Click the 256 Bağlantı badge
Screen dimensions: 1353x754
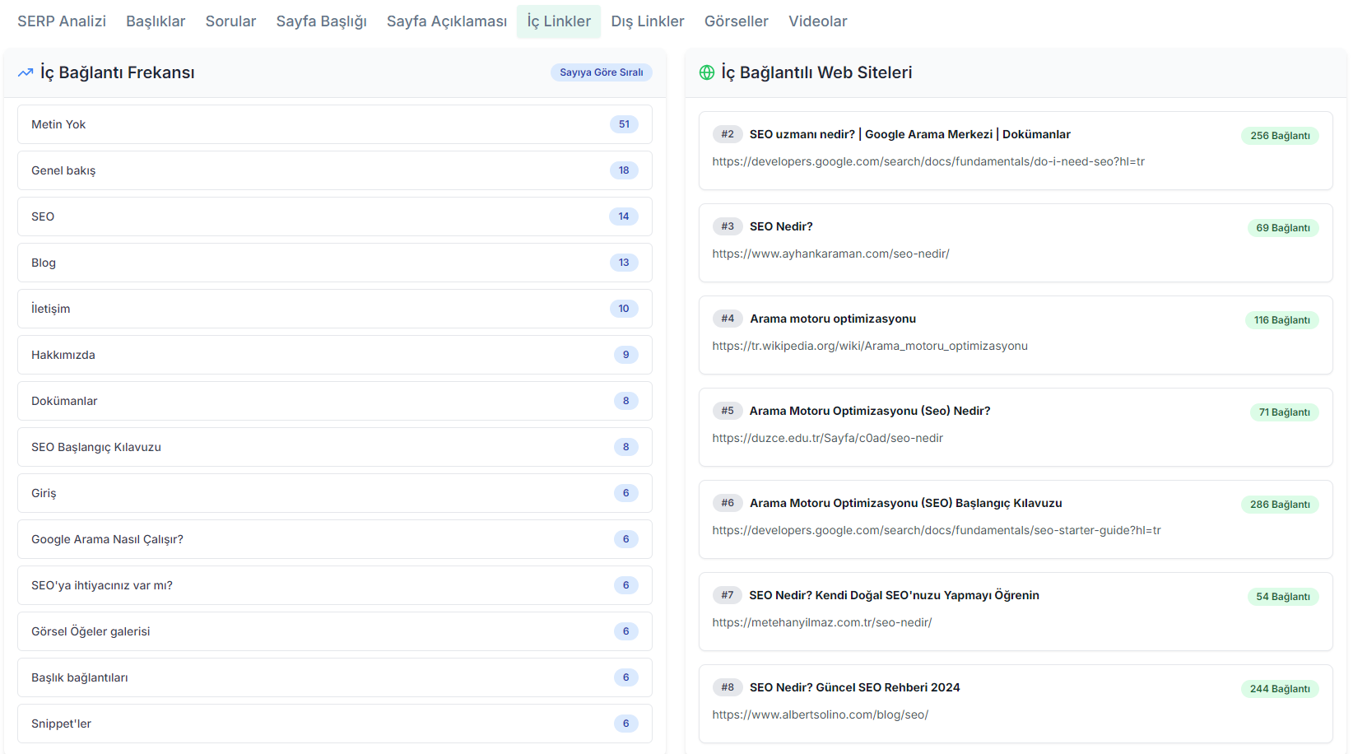click(x=1279, y=136)
